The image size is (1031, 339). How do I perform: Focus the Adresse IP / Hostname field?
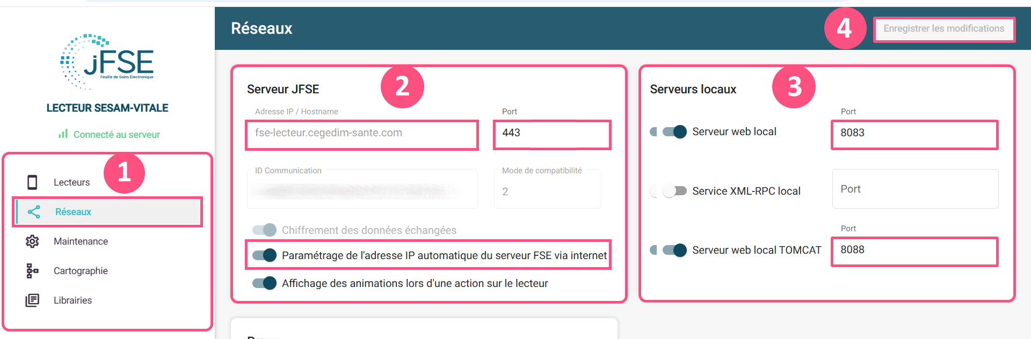362,134
